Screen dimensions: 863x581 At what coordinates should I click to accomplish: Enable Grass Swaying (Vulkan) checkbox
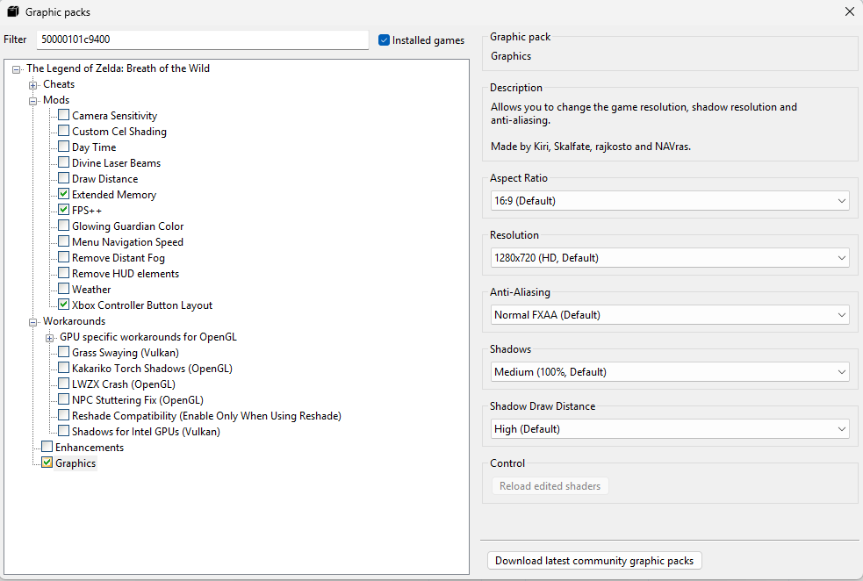[x=64, y=352]
